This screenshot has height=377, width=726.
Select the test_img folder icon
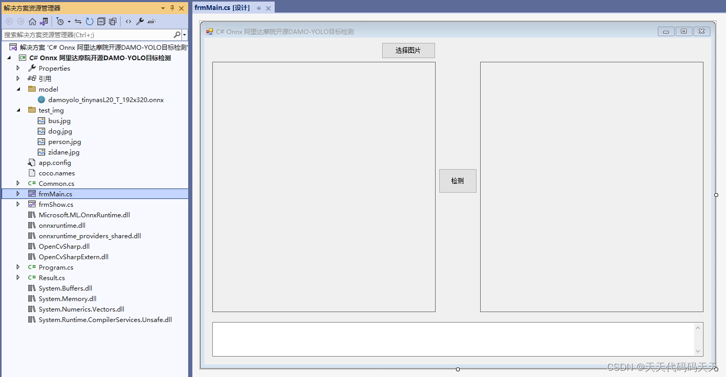coord(32,110)
